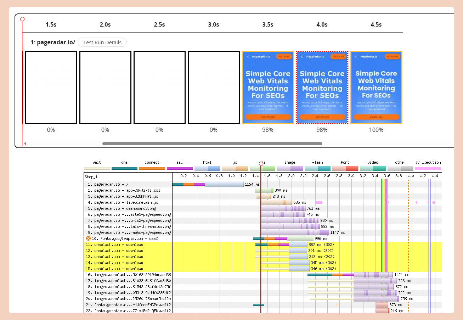Select row 21 fonts.gstatic rJJfecnFHGPc.woff2
The width and height of the screenshot is (463, 320).
pyautogui.click(x=263, y=305)
